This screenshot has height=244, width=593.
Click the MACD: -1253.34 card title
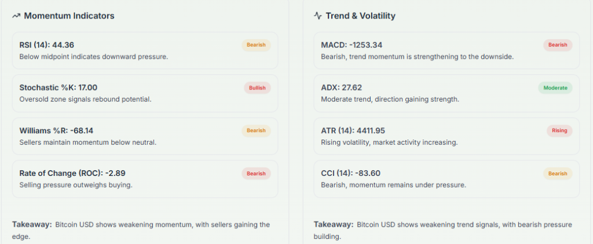pyautogui.click(x=352, y=45)
